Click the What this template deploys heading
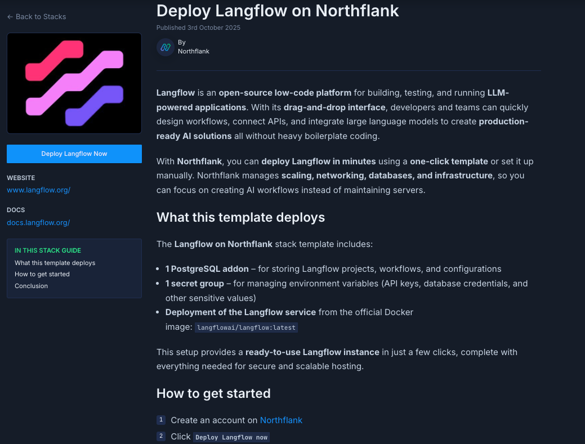585x444 pixels. coord(240,217)
